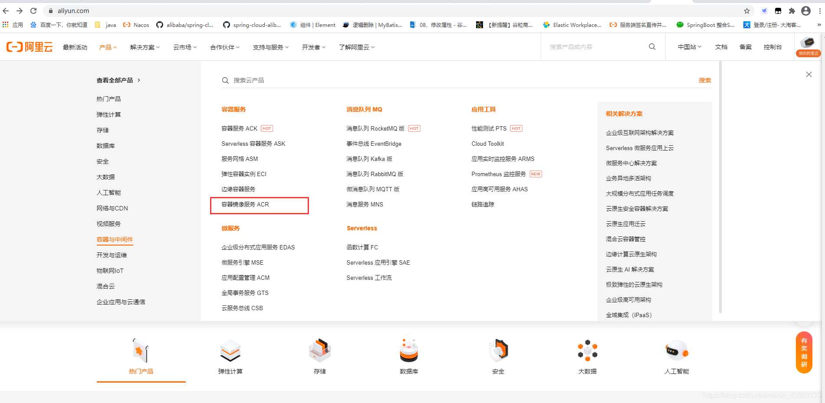
Task: Click the header 搜索产品或内容 field
Action: click(x=597, y=47)
